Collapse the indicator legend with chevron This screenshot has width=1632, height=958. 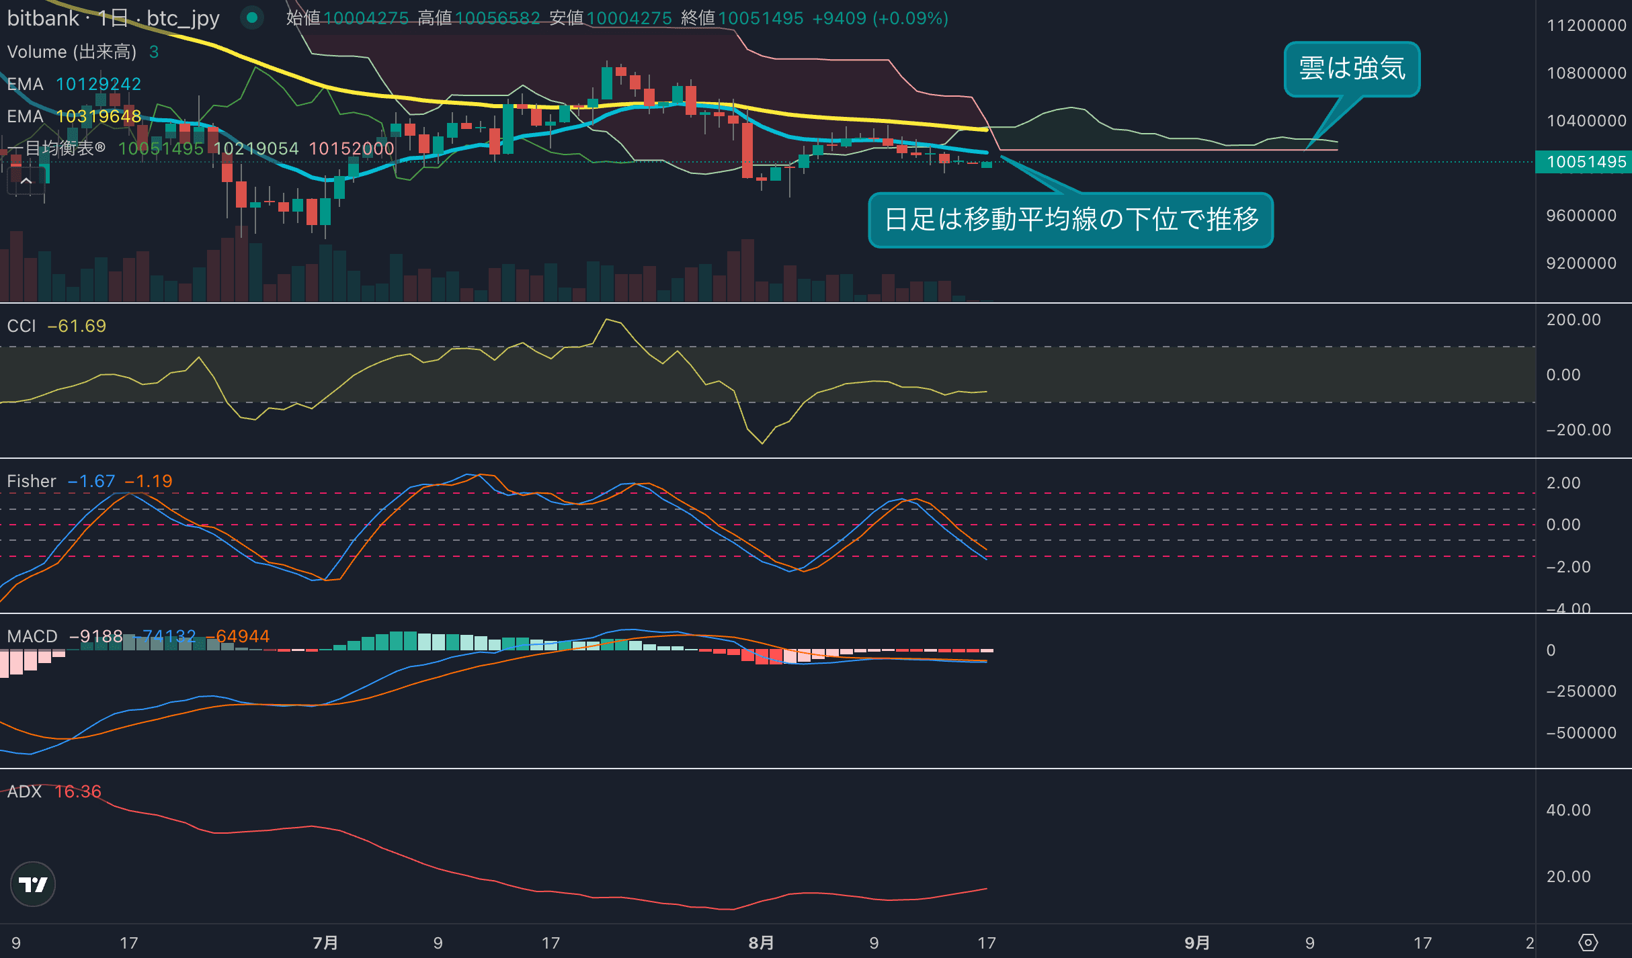[x=26, y=181]
